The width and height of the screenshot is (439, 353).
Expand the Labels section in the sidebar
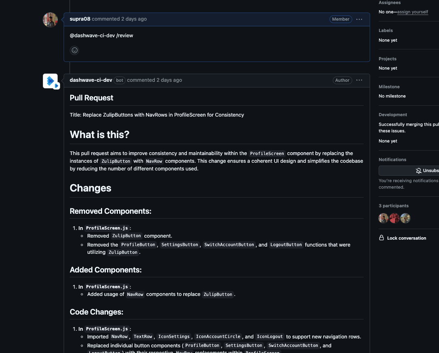click(385, 30)
